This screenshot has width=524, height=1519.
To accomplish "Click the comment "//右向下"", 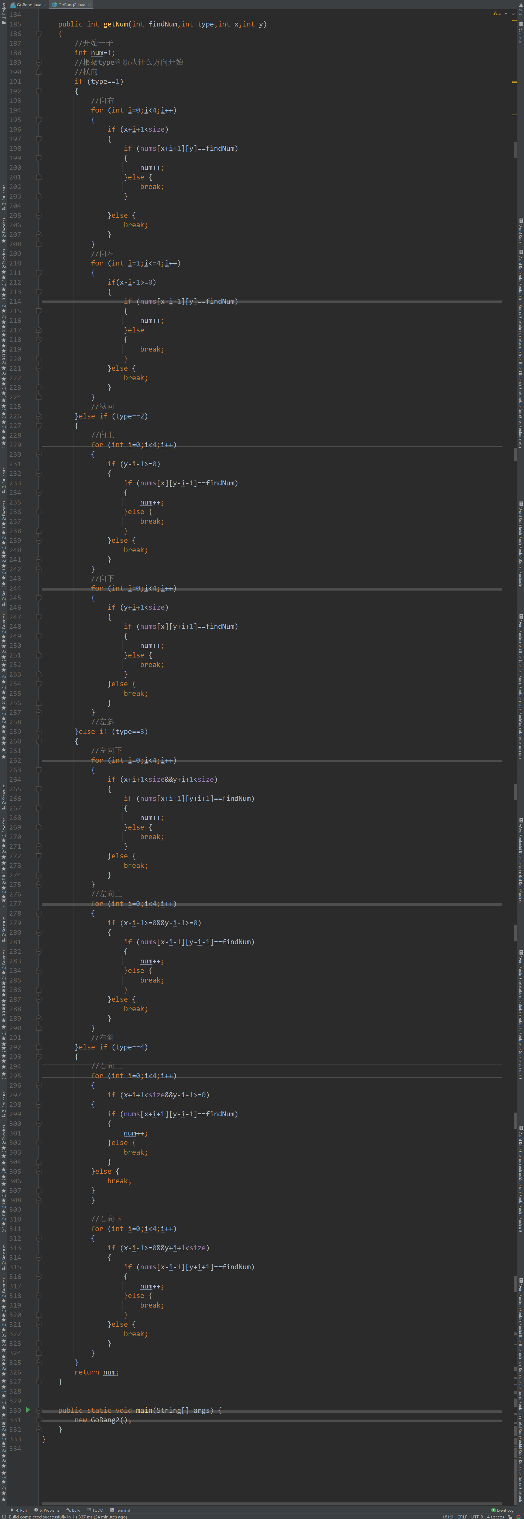I will [106, 1219].
